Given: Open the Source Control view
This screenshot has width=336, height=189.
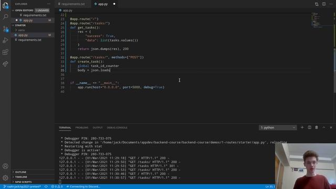Looking at the screenshot, I should (x=5, y=29).
